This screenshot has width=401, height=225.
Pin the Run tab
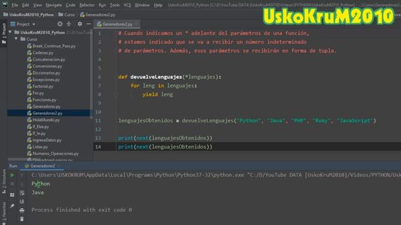12,206
